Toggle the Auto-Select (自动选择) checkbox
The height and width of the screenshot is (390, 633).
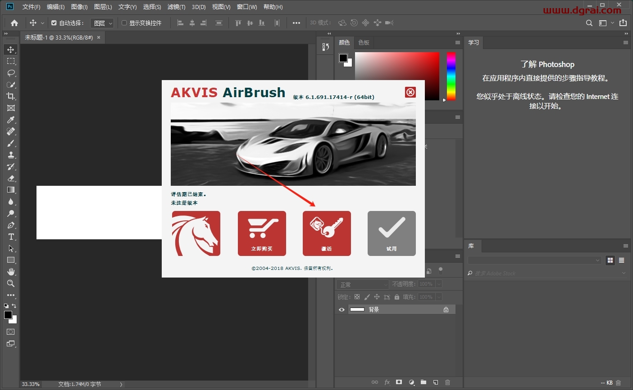(x=54, y=23)
